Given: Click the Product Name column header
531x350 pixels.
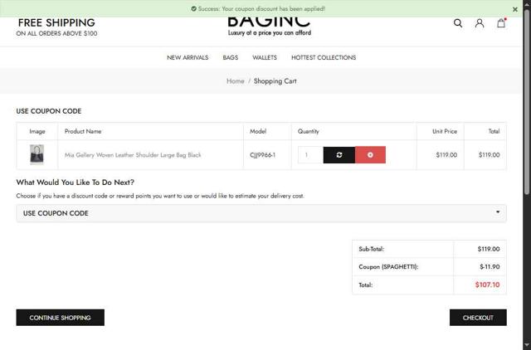Looking at the screenshot, I should pos(83,131).
